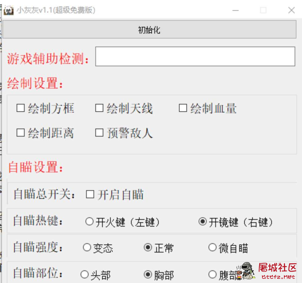Select 开火键（左键）radio button
The width and height of the screenshot is (302, 283).
point(89,222)
